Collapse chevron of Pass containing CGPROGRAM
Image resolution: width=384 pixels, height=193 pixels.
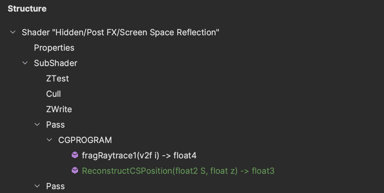(37, 125)
